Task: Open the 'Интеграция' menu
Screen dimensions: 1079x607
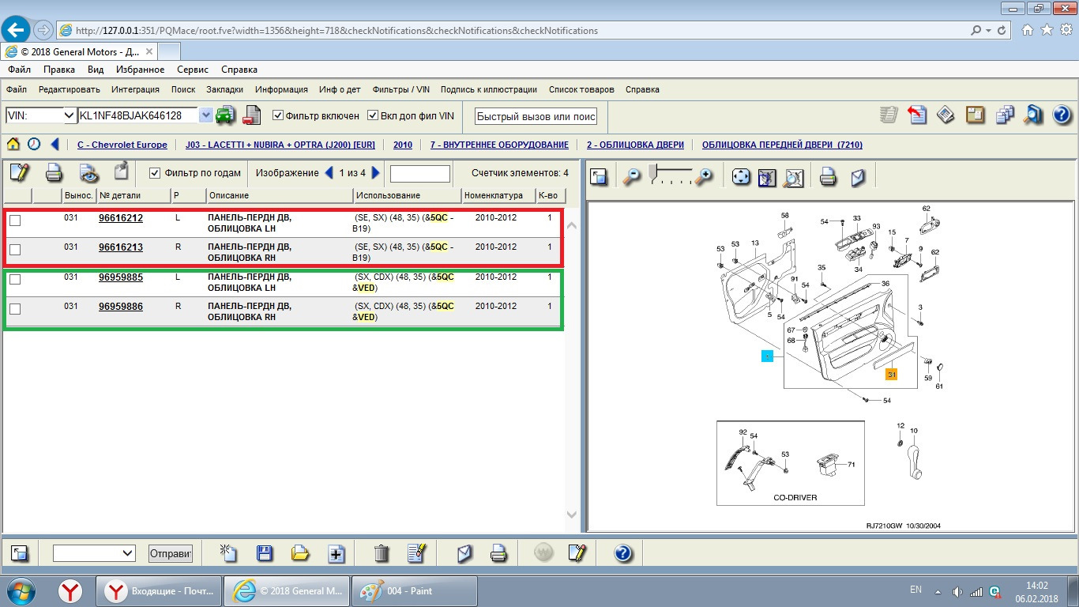Action: pyautogui.click(x=135, y=89)
